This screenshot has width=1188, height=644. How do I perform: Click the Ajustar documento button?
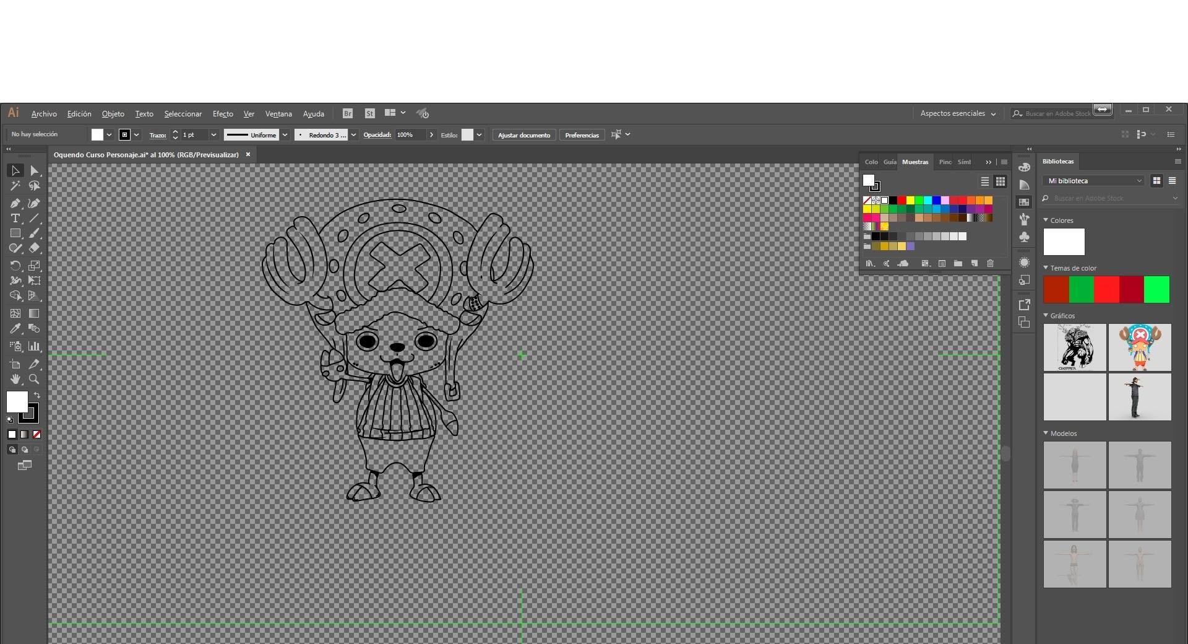524,135
